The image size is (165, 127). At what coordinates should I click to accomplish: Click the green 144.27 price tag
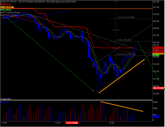click(x=156, y=55)
